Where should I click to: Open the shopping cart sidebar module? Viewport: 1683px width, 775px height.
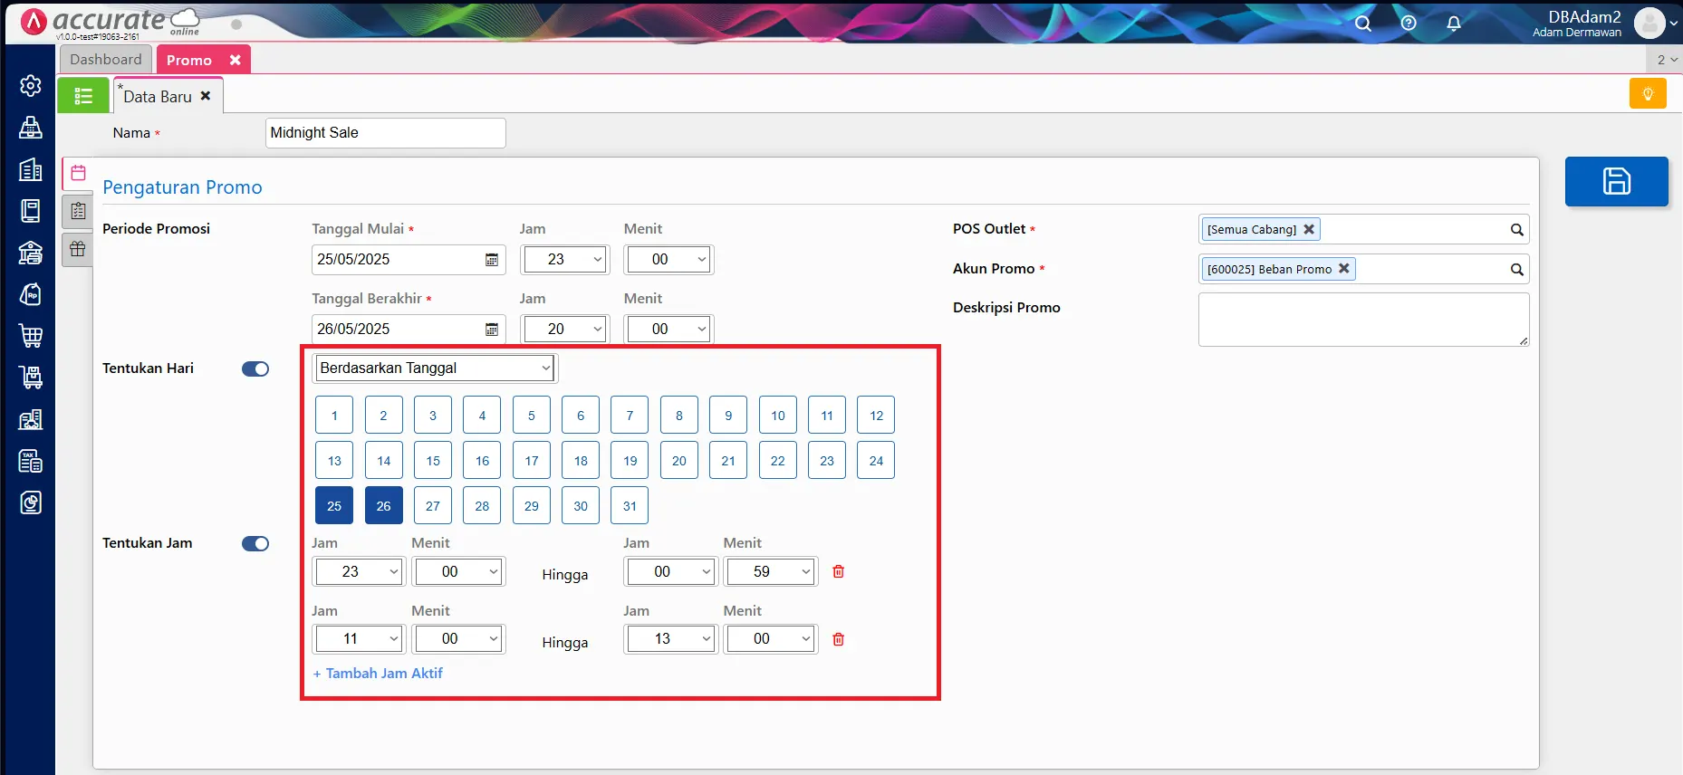(31, 336)
